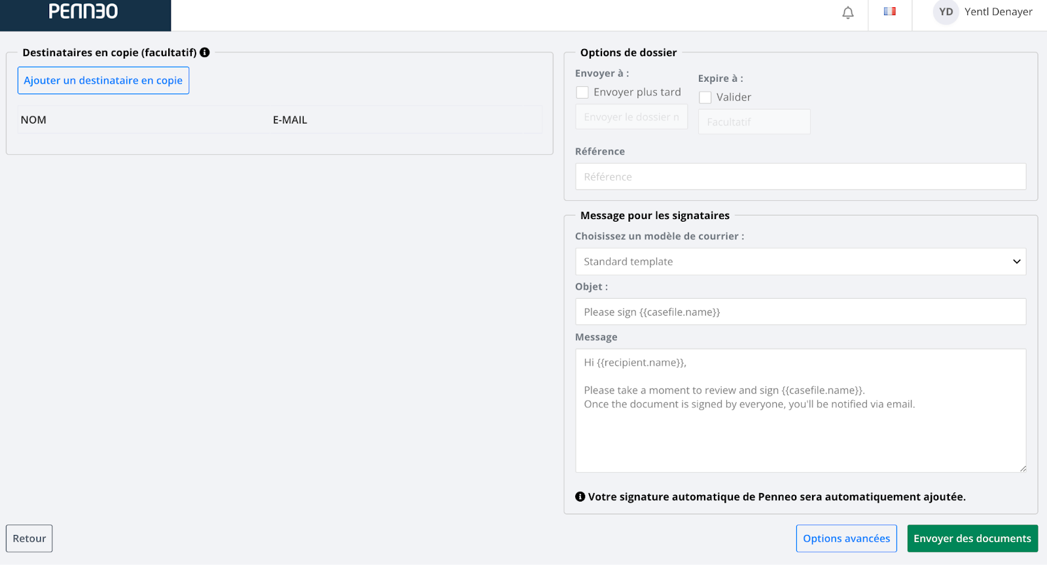Open Options avancées
1047x565 pixels.
tap(846, 539)
